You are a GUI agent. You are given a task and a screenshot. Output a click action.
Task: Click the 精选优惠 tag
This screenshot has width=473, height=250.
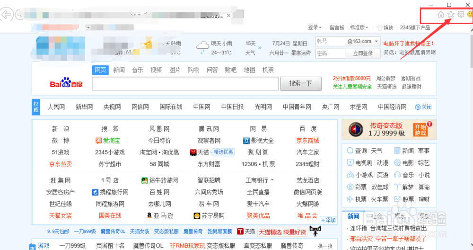(x=223, y=152)
